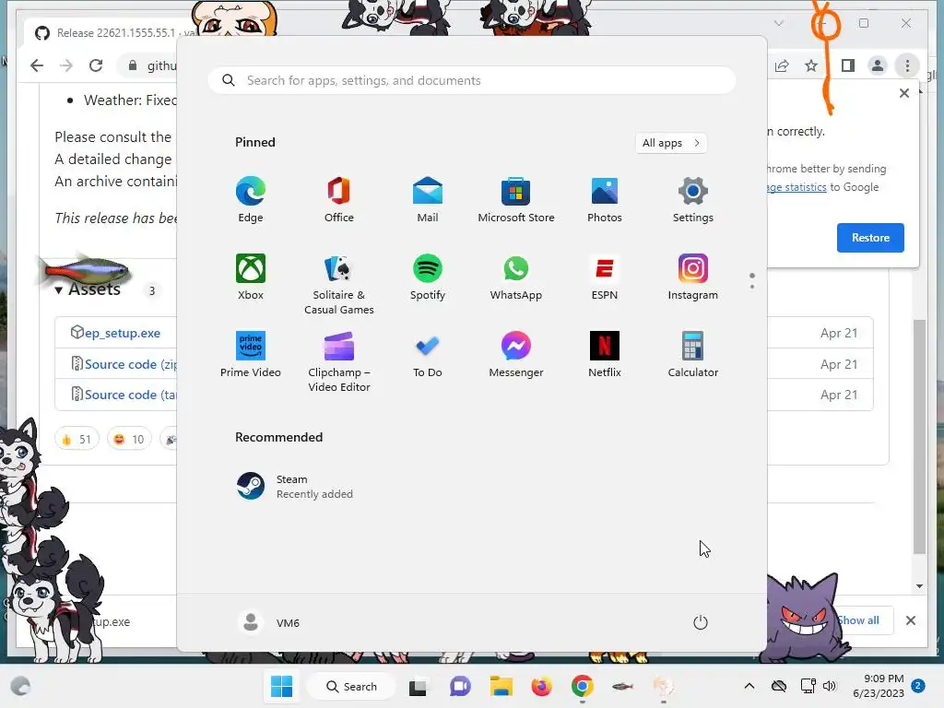Open Solitaire & Casual Games
The height and width of the screenshot is (708, 944).
click(339, 284)
